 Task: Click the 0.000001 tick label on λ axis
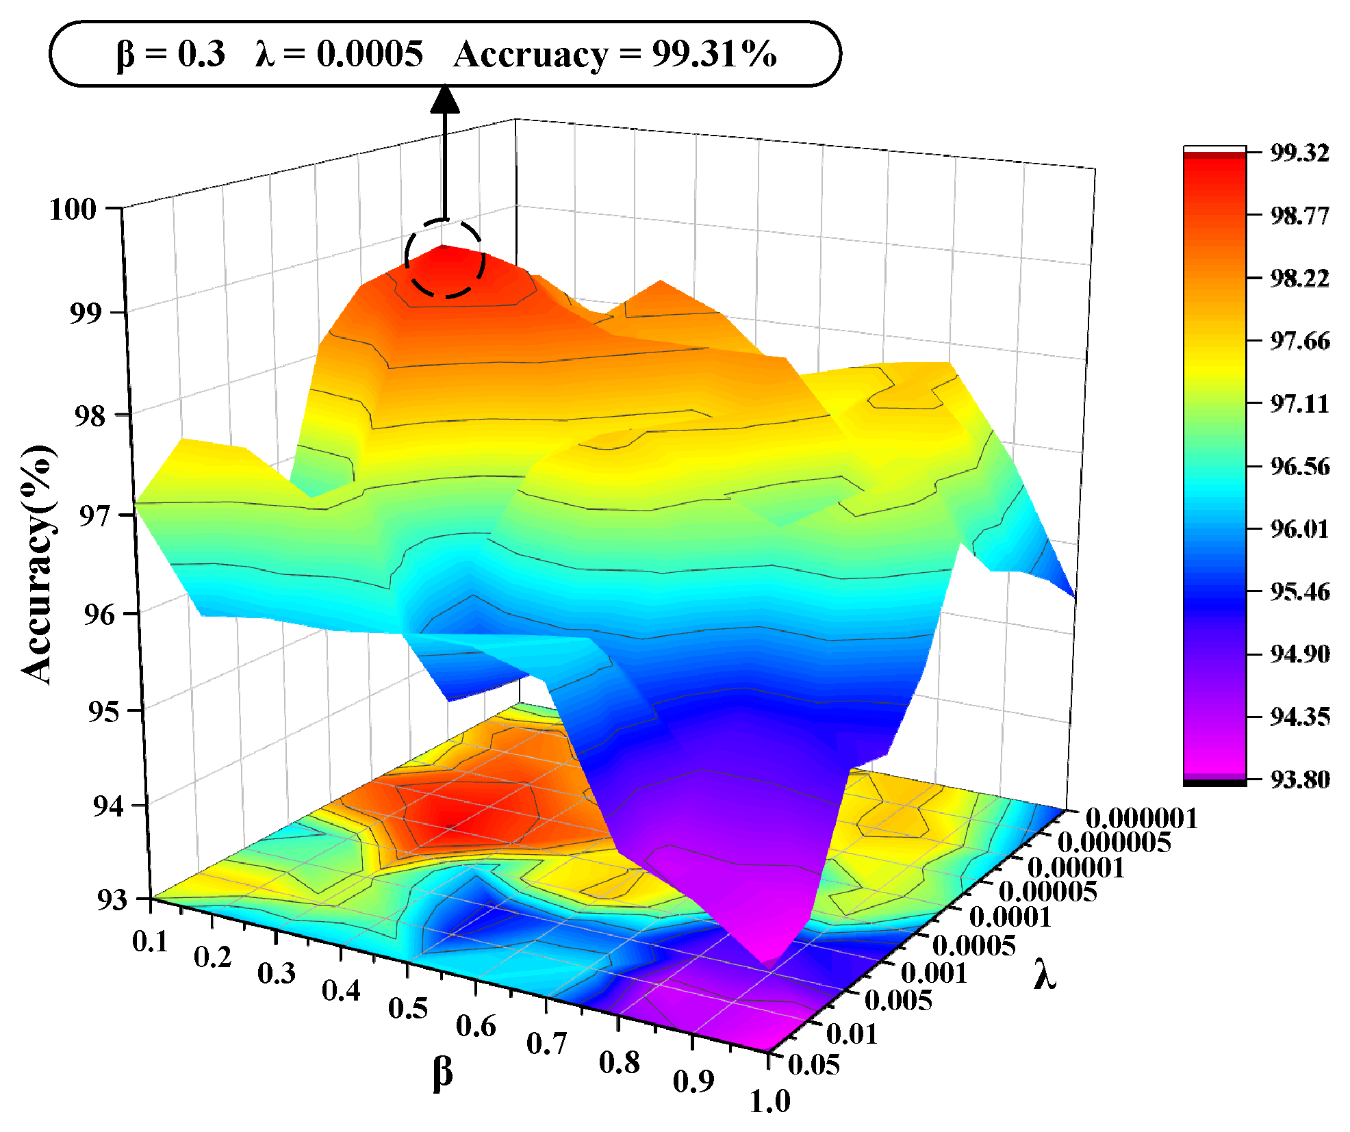click(x=1141, y=818)
